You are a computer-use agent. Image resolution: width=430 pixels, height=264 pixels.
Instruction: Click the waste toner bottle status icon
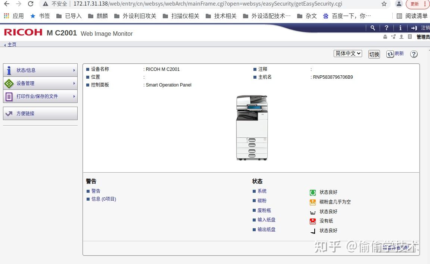point(313,212)
